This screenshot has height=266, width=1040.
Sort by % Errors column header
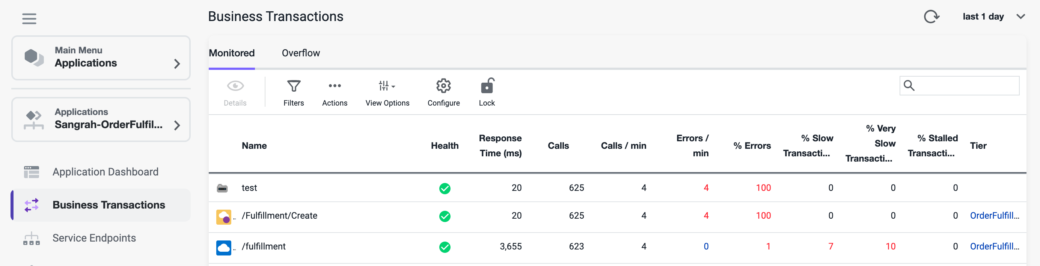click(752, 145)
